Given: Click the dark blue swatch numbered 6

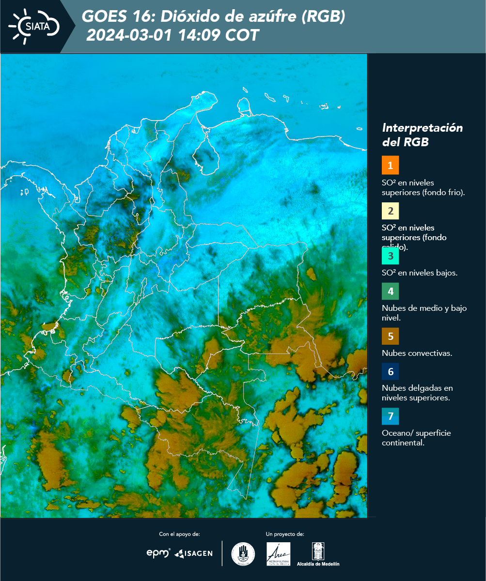Looking at the screenshot, I should pyautogui.click(x=390, y=371).
